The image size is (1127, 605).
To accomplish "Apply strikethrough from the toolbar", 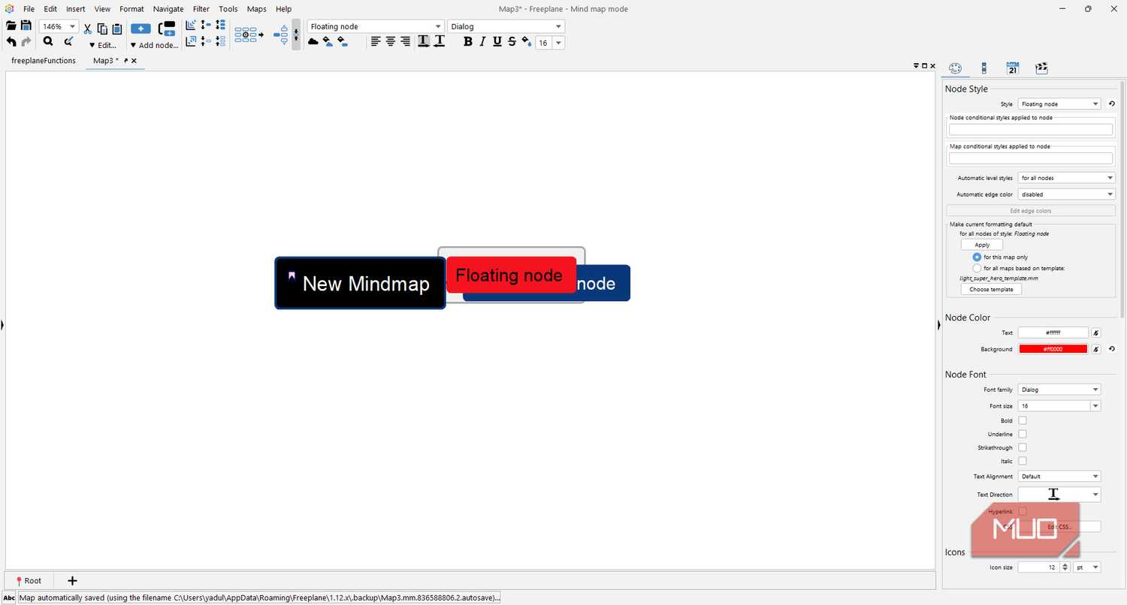I will [512, 41].
